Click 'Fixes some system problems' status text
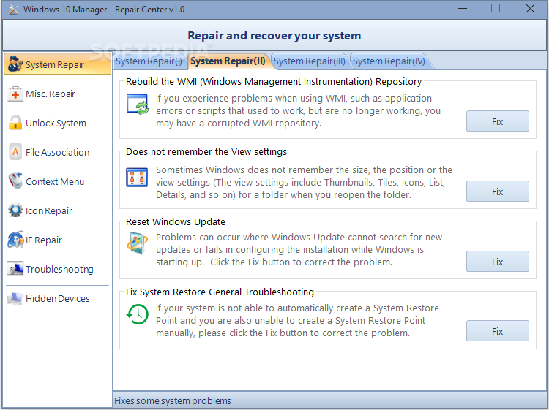Viewport: 549px width, 410px height. 173,401
